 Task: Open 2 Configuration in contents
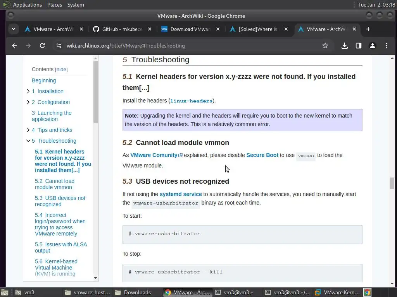click(x=51, y=102)
